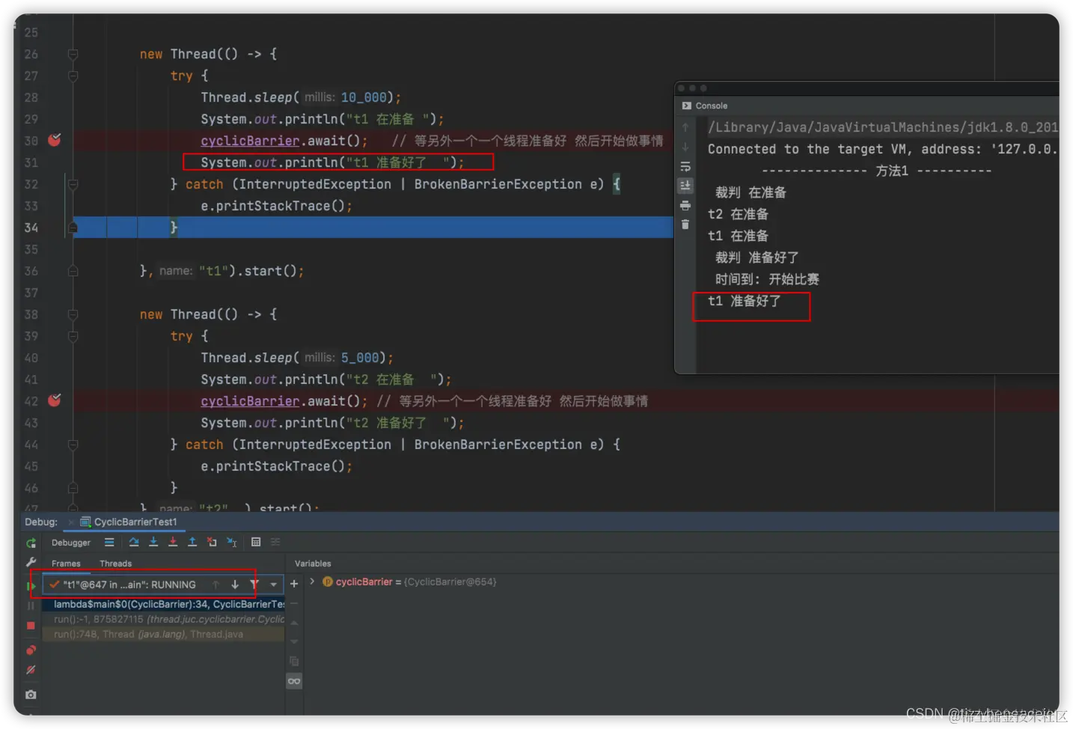Resume program execution

pos(31,586)
